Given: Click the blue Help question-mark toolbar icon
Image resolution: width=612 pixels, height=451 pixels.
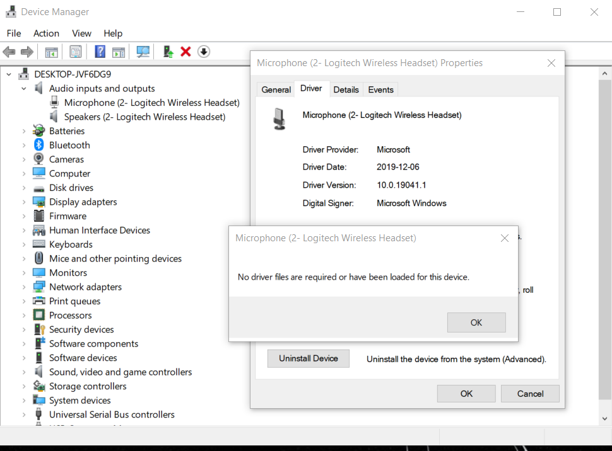Looking at the screenshot, I should click(x=100, y=52).
